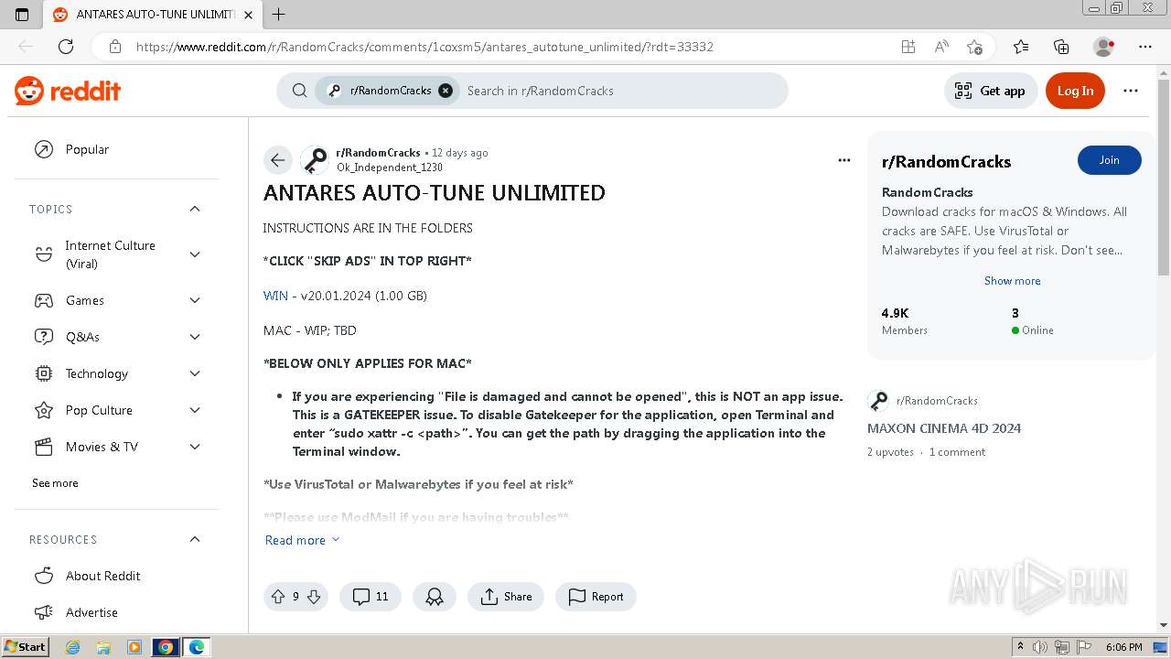Open the Windows Start menu
Viewport: 1171px width, 659px height.
(x=25, y=647)
